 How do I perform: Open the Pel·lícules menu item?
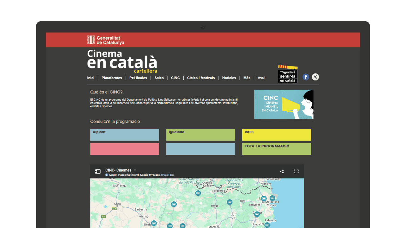(x=138, y=78)
